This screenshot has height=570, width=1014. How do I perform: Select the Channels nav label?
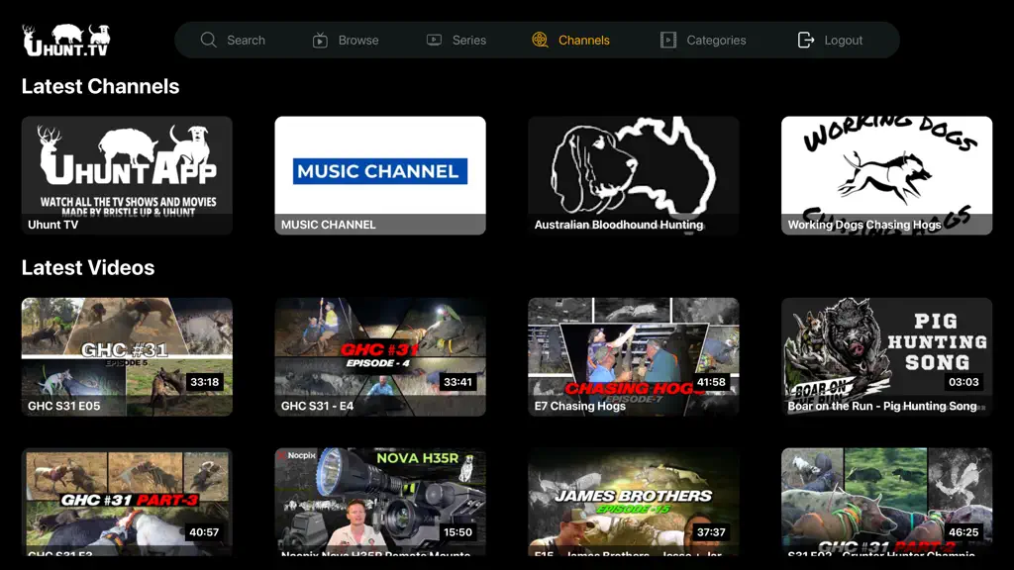tap(584, 40)
